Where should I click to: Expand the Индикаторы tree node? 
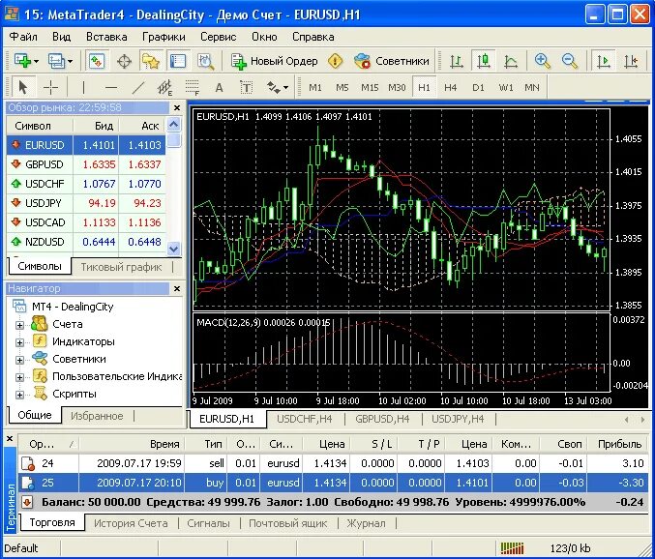pos(19,342)
